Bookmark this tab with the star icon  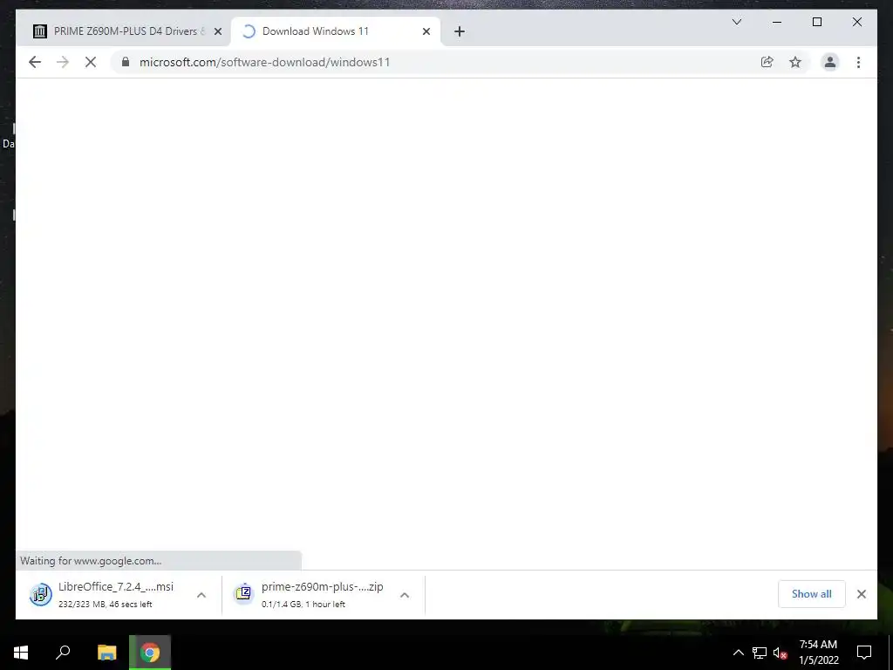point(795,62)
